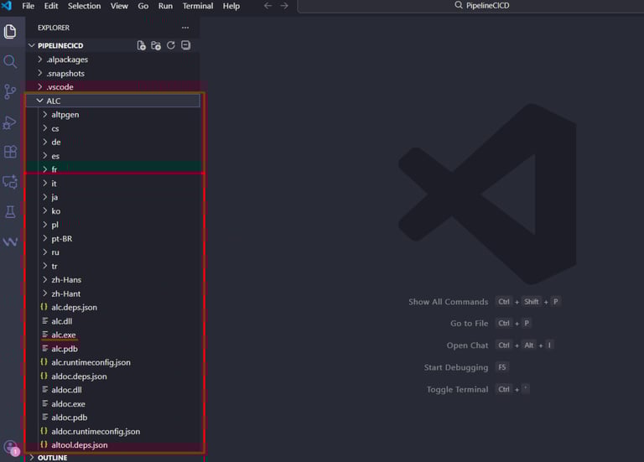Open the Chat view in activity bar

10,182
